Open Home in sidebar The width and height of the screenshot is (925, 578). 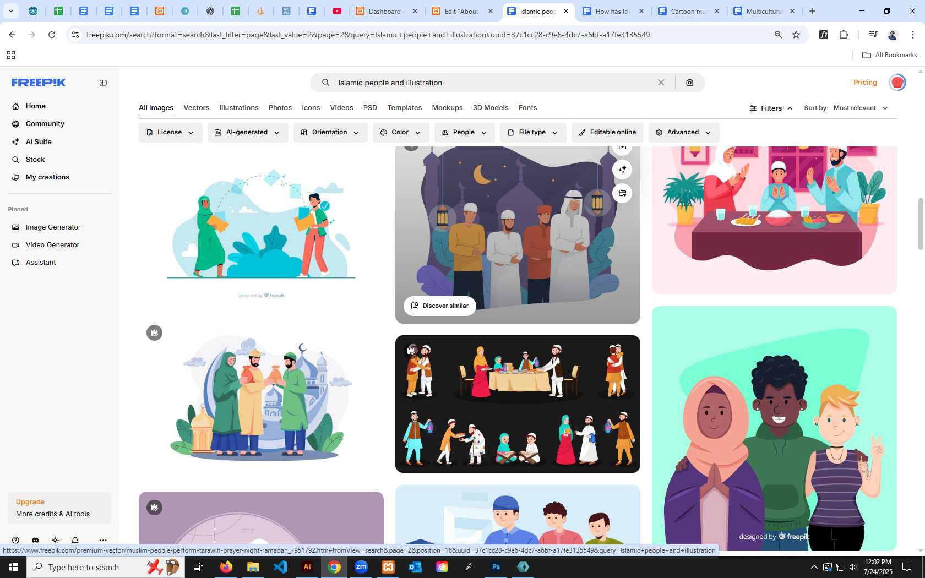point(35,106)
